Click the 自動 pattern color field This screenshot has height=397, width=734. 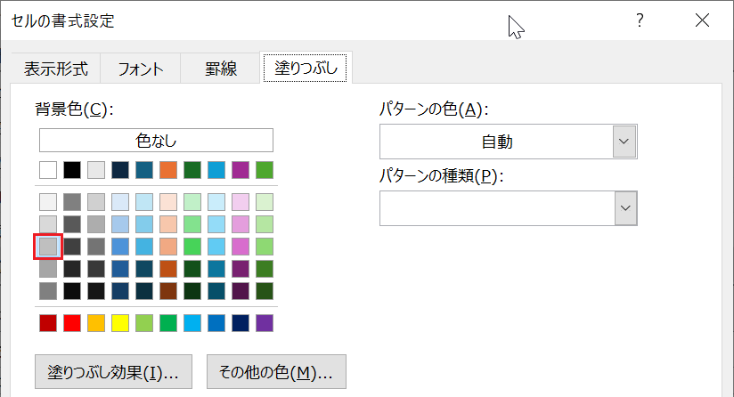click(496, 142)
